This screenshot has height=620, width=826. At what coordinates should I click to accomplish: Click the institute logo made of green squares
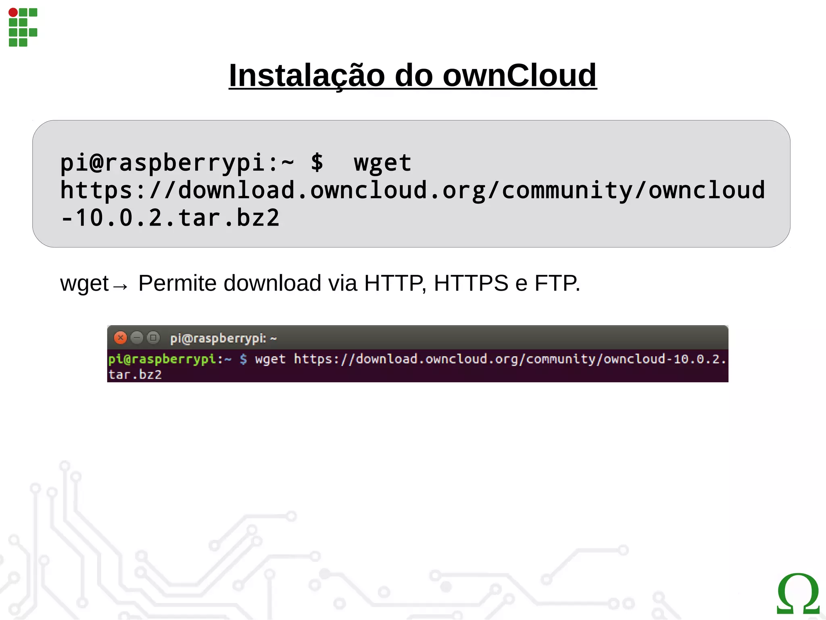(23, 27)
